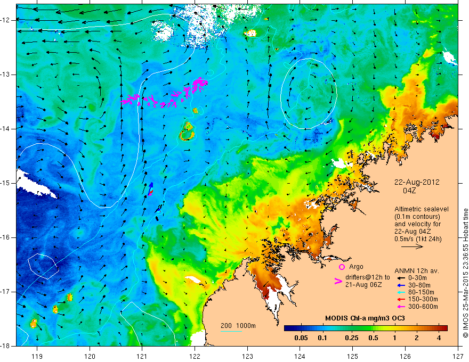Click the '-12' latitude axis label
Viewport: 469px width, 362px height.
click(x=6, y=20)
